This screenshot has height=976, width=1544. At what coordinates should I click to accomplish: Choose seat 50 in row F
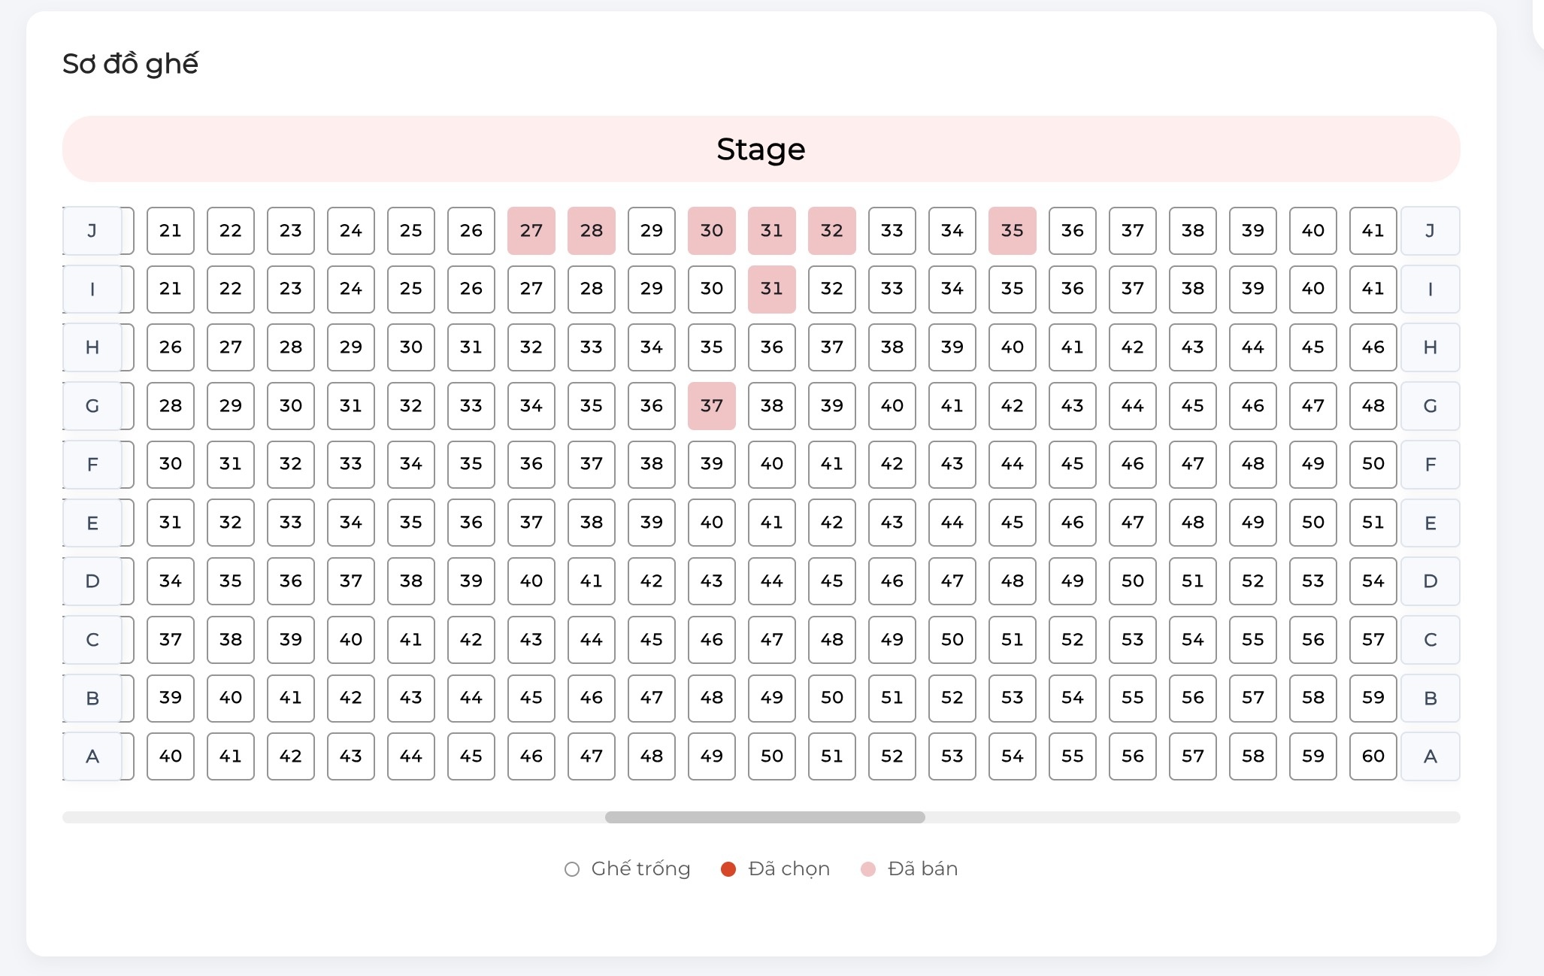tap(1373, 464)
